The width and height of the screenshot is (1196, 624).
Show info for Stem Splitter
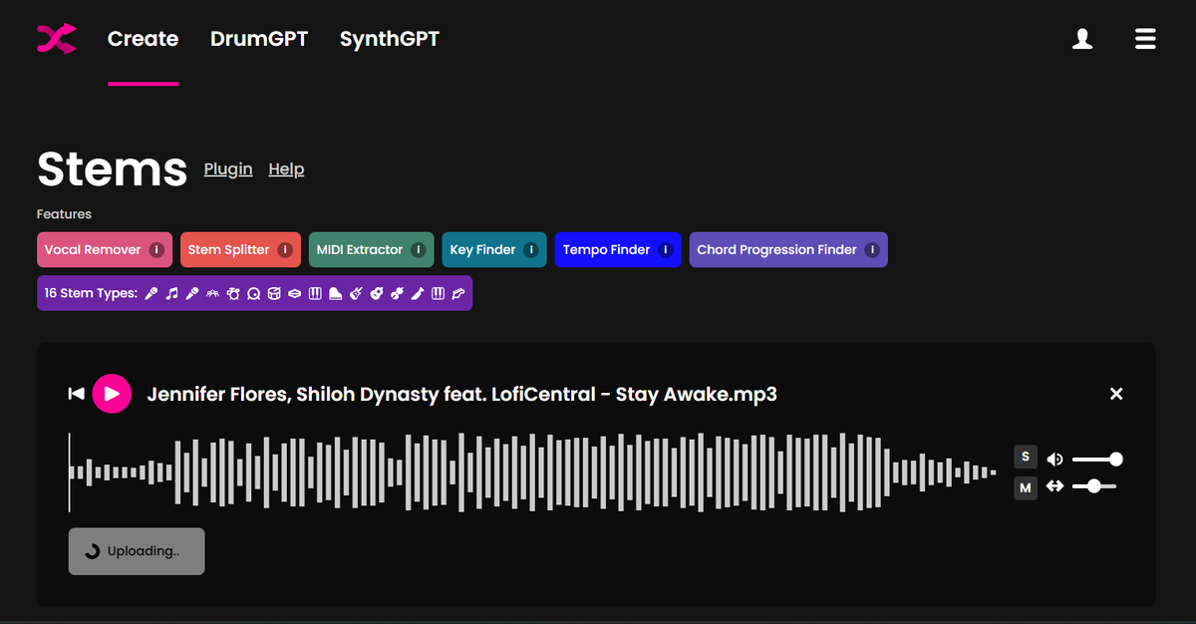285,250
